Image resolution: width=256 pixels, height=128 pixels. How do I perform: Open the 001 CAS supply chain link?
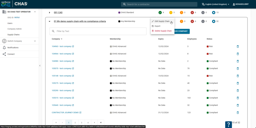[x=58, y=12]
